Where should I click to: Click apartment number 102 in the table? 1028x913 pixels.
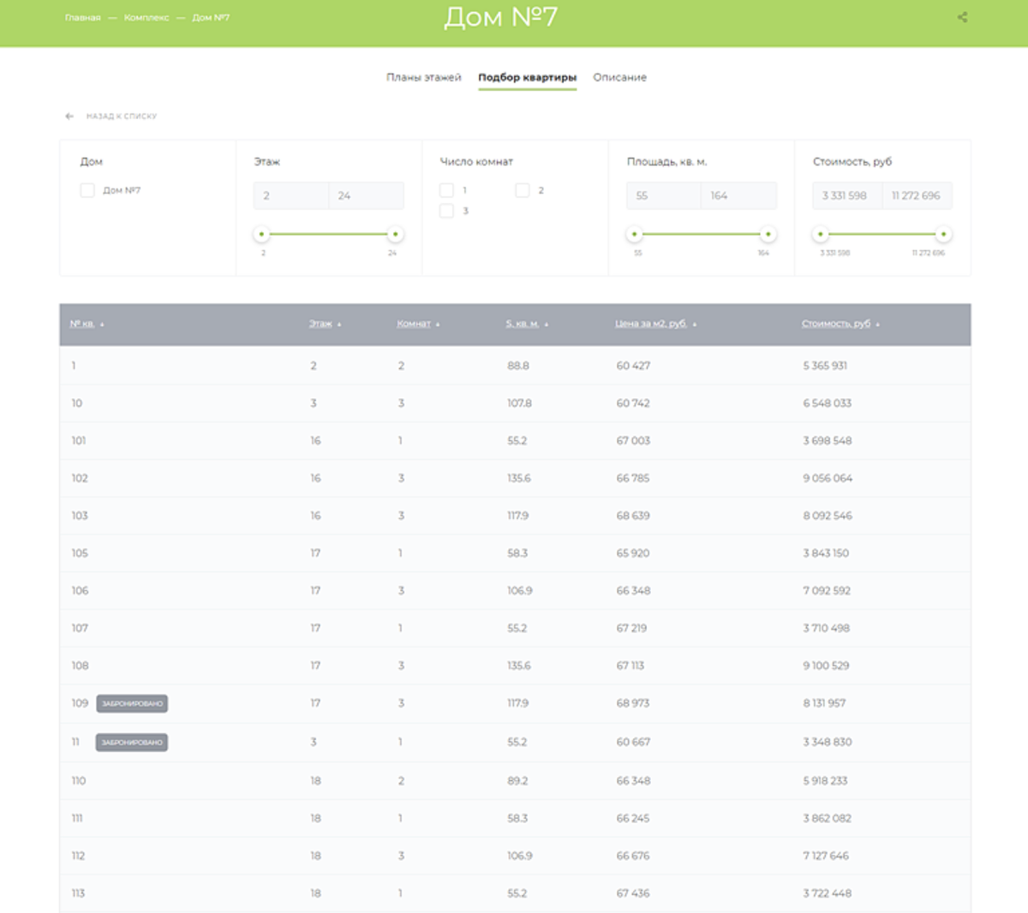tap(80, 479)
